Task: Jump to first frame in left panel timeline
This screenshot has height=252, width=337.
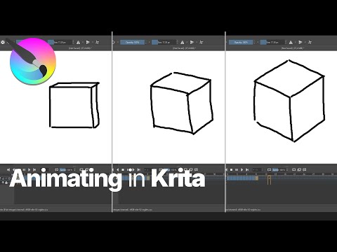Action: 8,169
